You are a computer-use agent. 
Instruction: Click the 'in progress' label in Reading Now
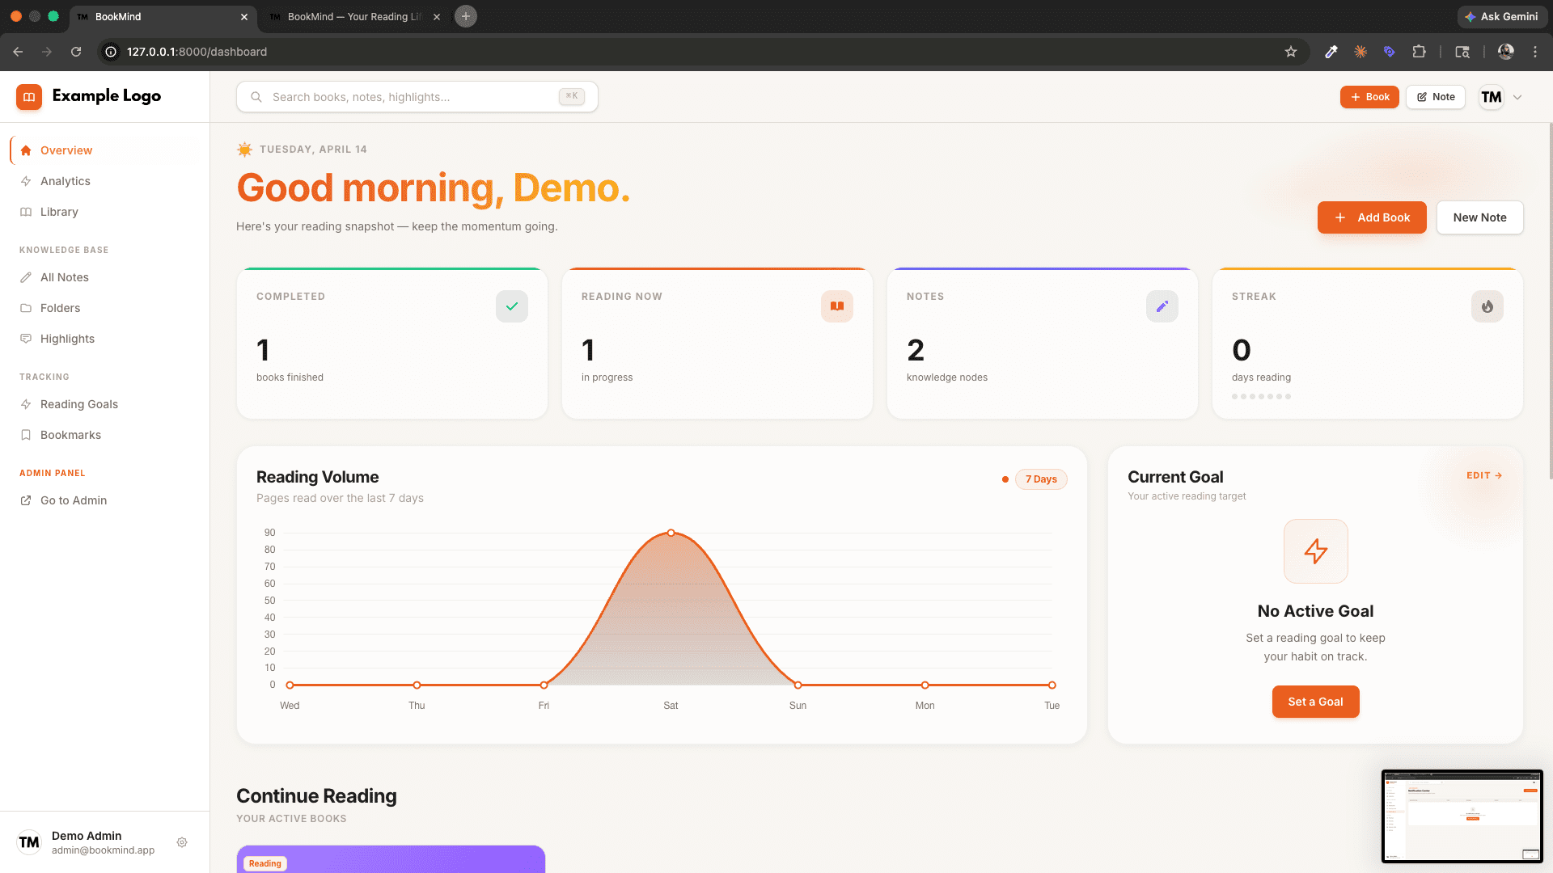[607, 377]
